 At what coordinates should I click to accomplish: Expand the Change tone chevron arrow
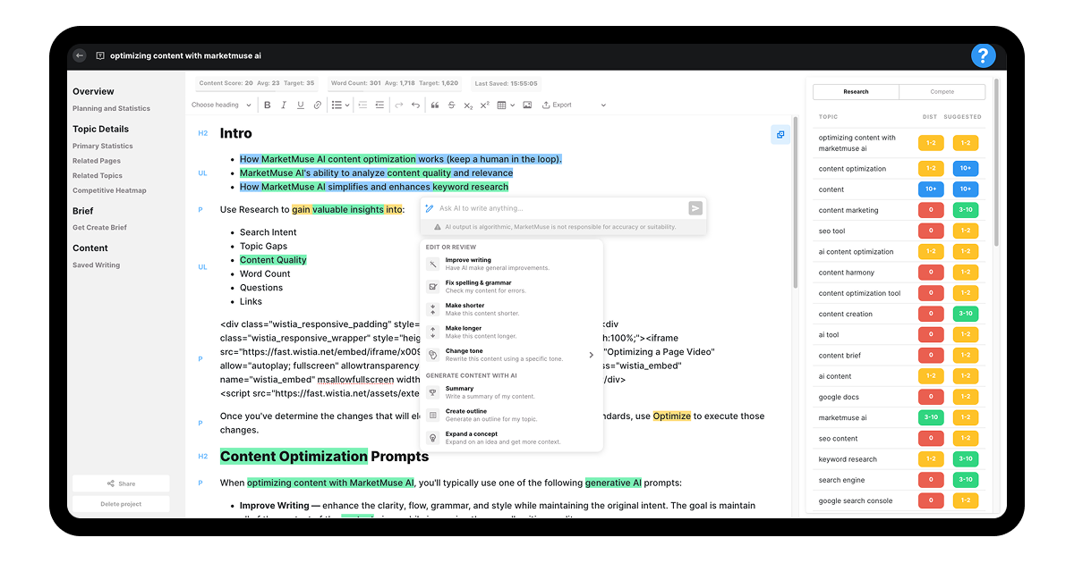[x=591, y=355]
